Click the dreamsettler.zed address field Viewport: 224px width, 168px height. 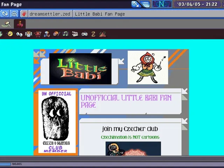pyautogui.click(x=50, y=14)
